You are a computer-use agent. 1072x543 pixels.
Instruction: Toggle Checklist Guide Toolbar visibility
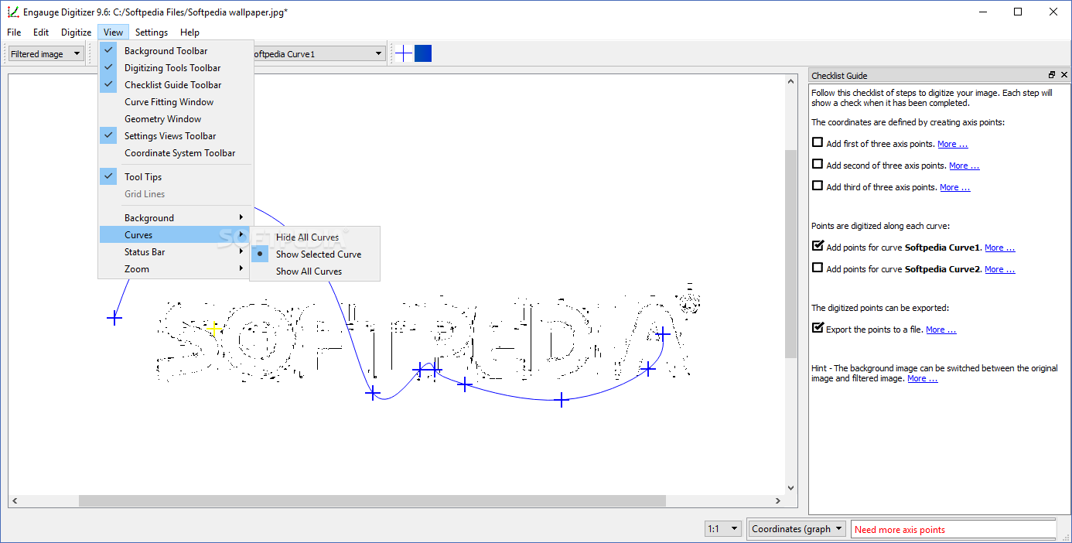click(176, 85)
